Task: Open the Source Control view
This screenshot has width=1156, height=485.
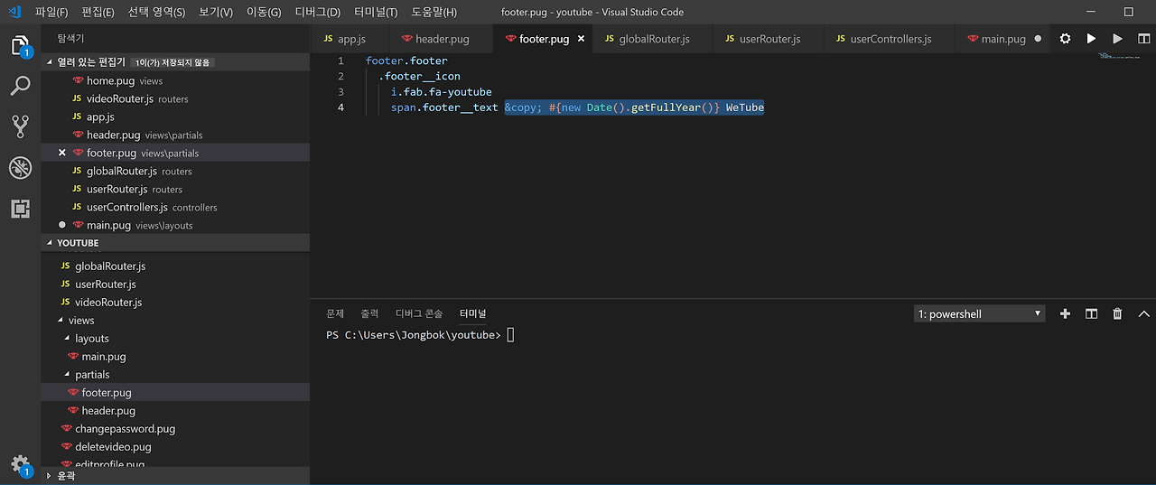Action: click(20, 126)
